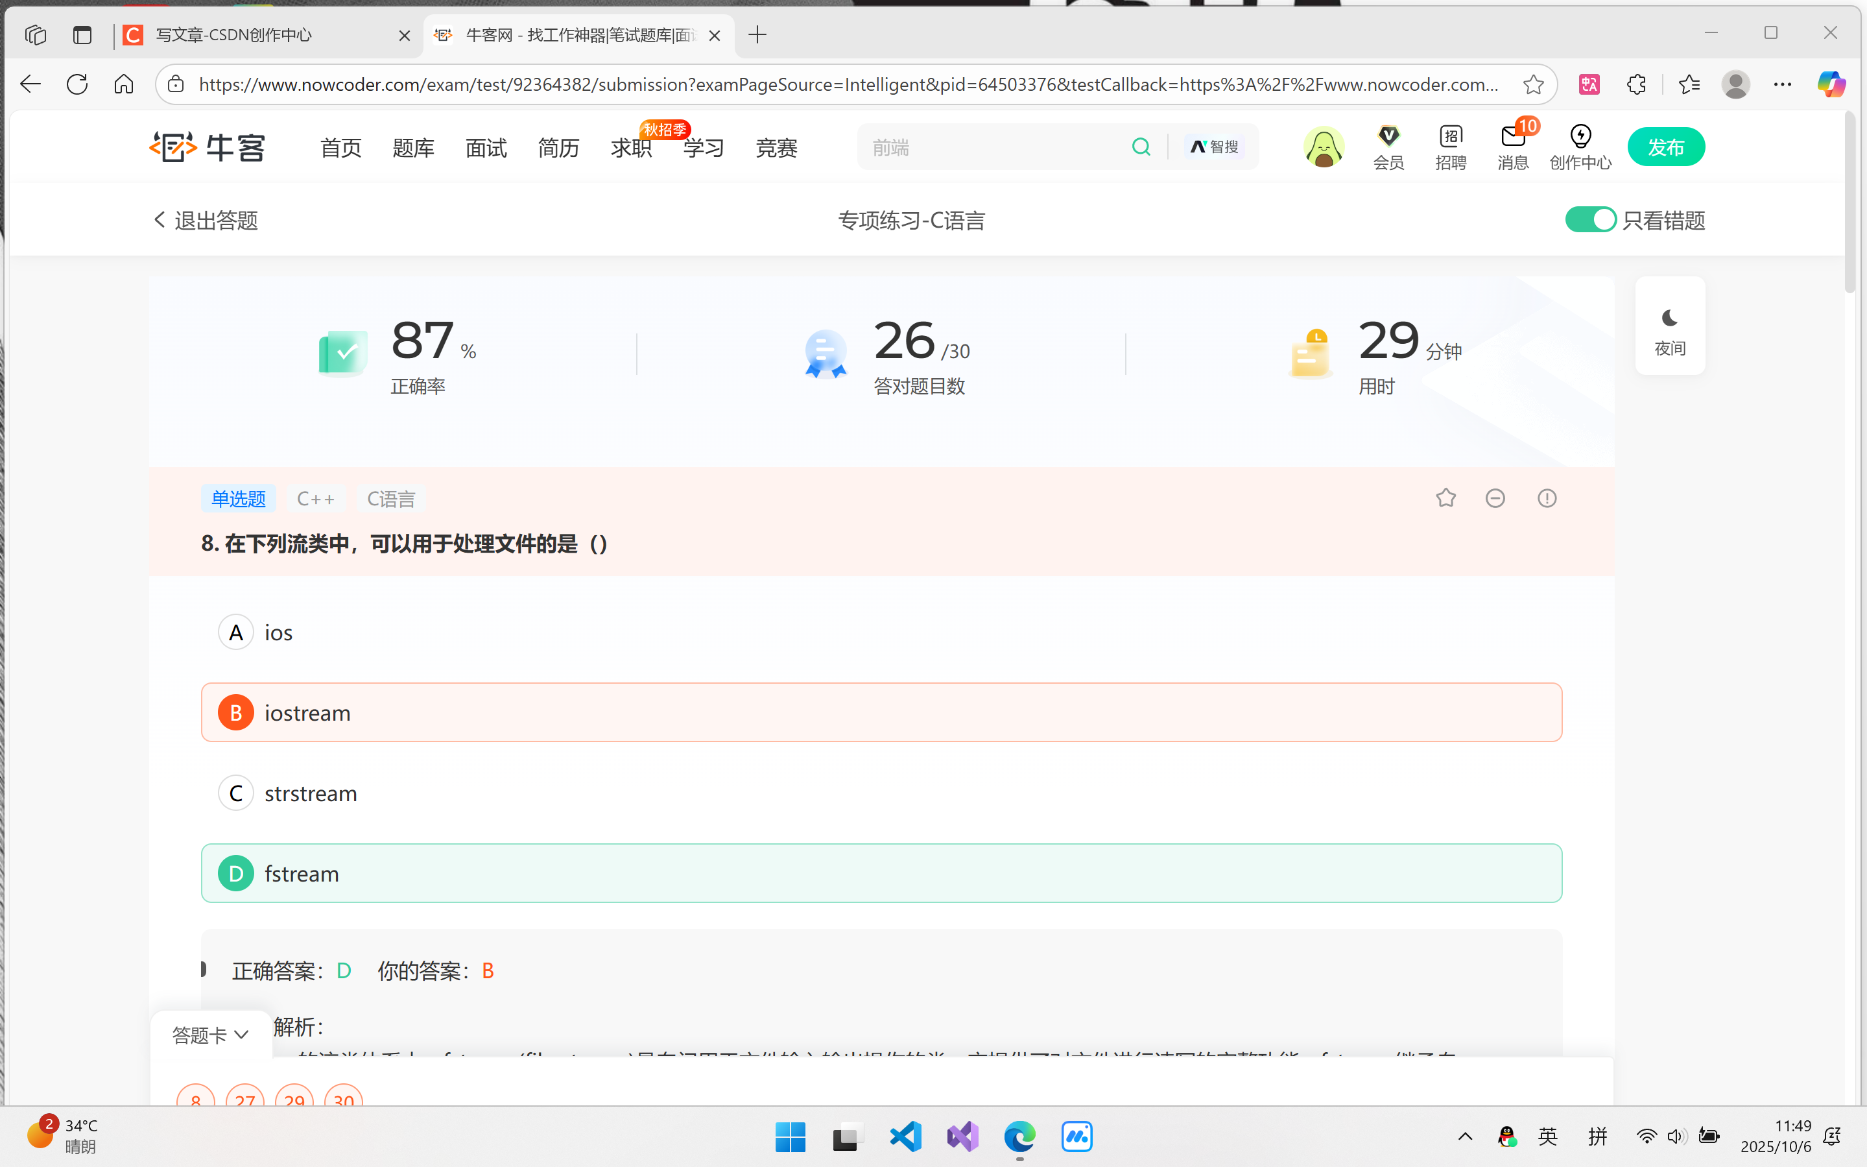This screenshot has width=1867, height=1167.
Task: Click 退出答题 to exit the quiz
Action: pos(206,220)
